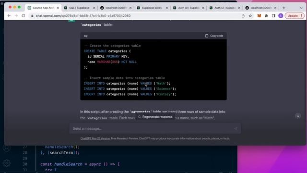Switch to first localhost:3000 tab
This screenshot has width=307, height=173.
(116, 8)
